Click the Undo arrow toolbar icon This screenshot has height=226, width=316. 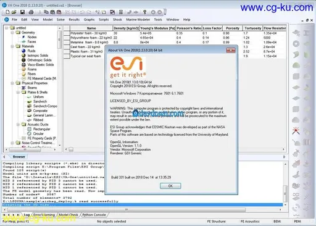82,12
